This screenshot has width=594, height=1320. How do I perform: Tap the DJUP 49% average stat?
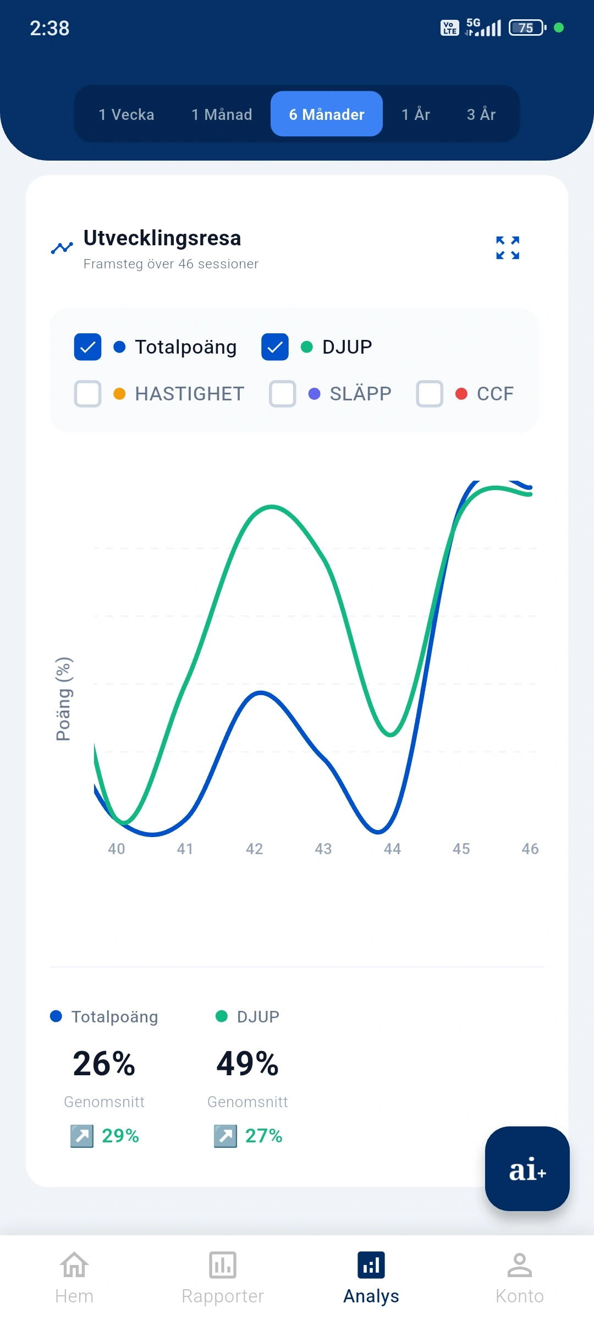[248, 1063]
